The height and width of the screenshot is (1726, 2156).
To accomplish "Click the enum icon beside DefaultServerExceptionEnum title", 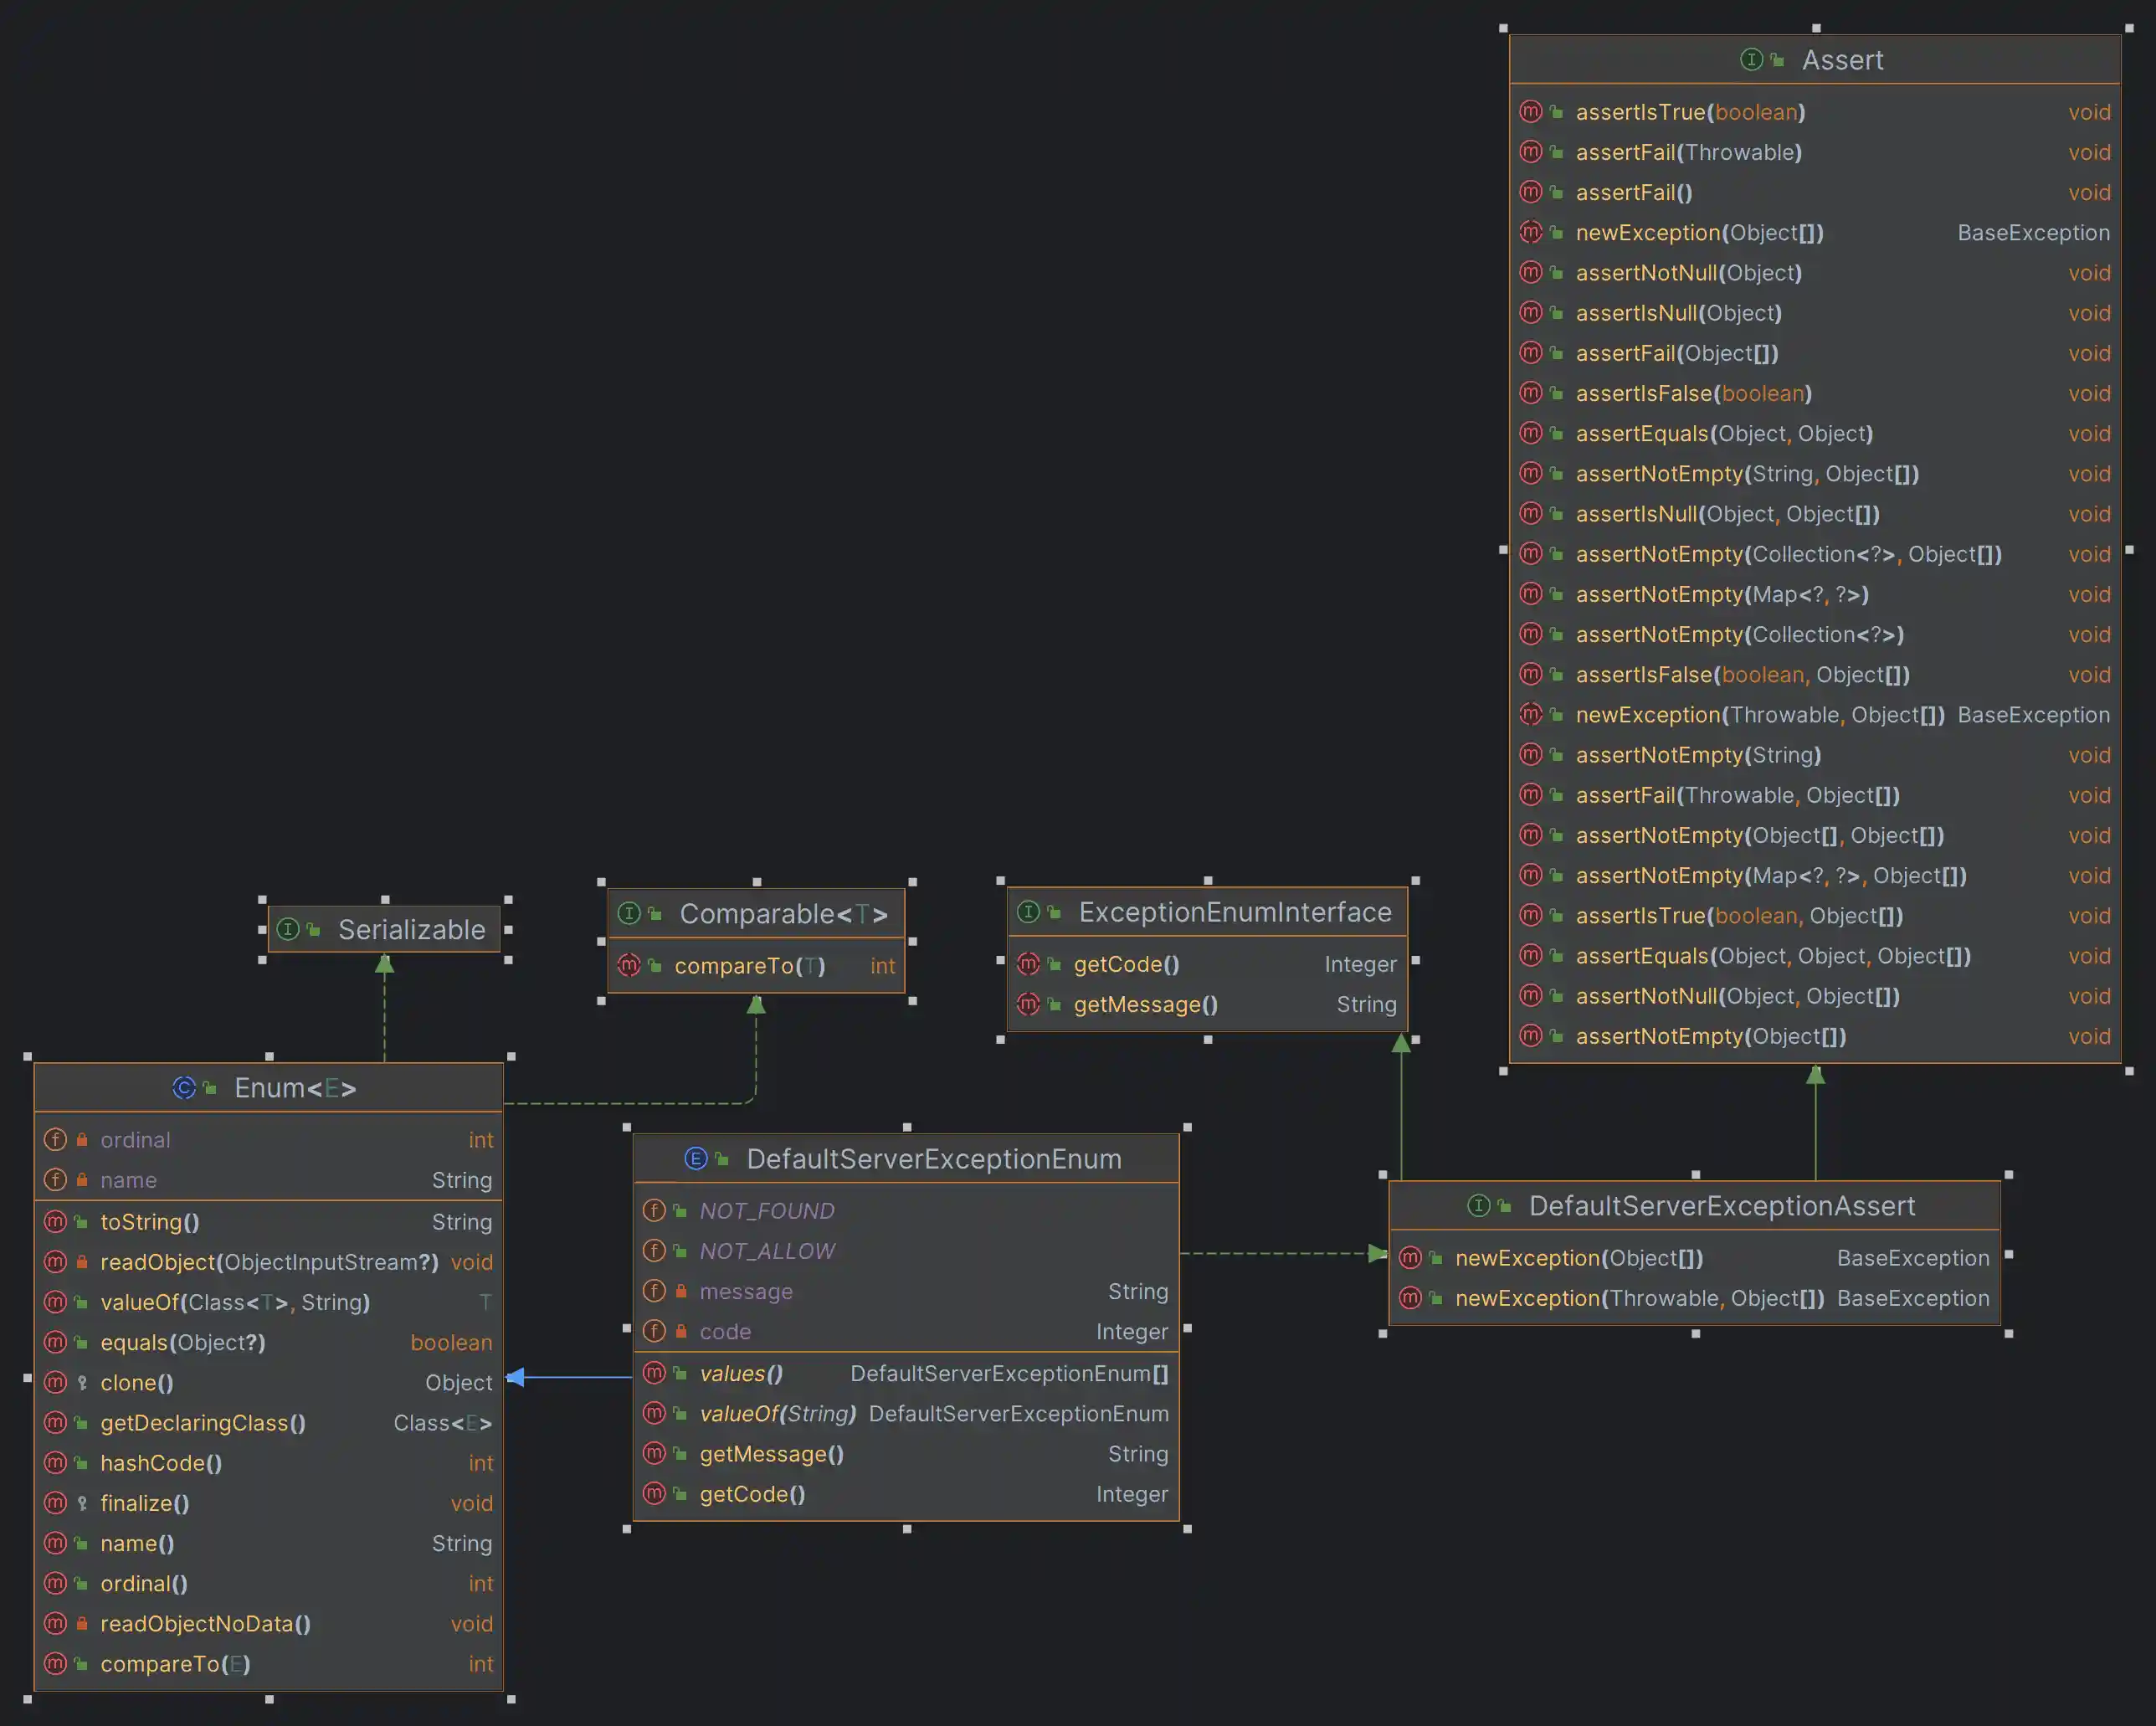I will click(696, 1159).
